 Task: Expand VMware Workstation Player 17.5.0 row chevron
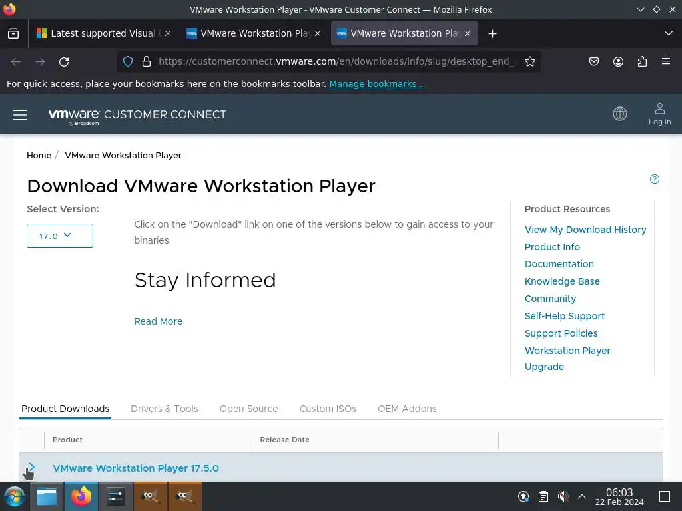click(x=31, y=468)
